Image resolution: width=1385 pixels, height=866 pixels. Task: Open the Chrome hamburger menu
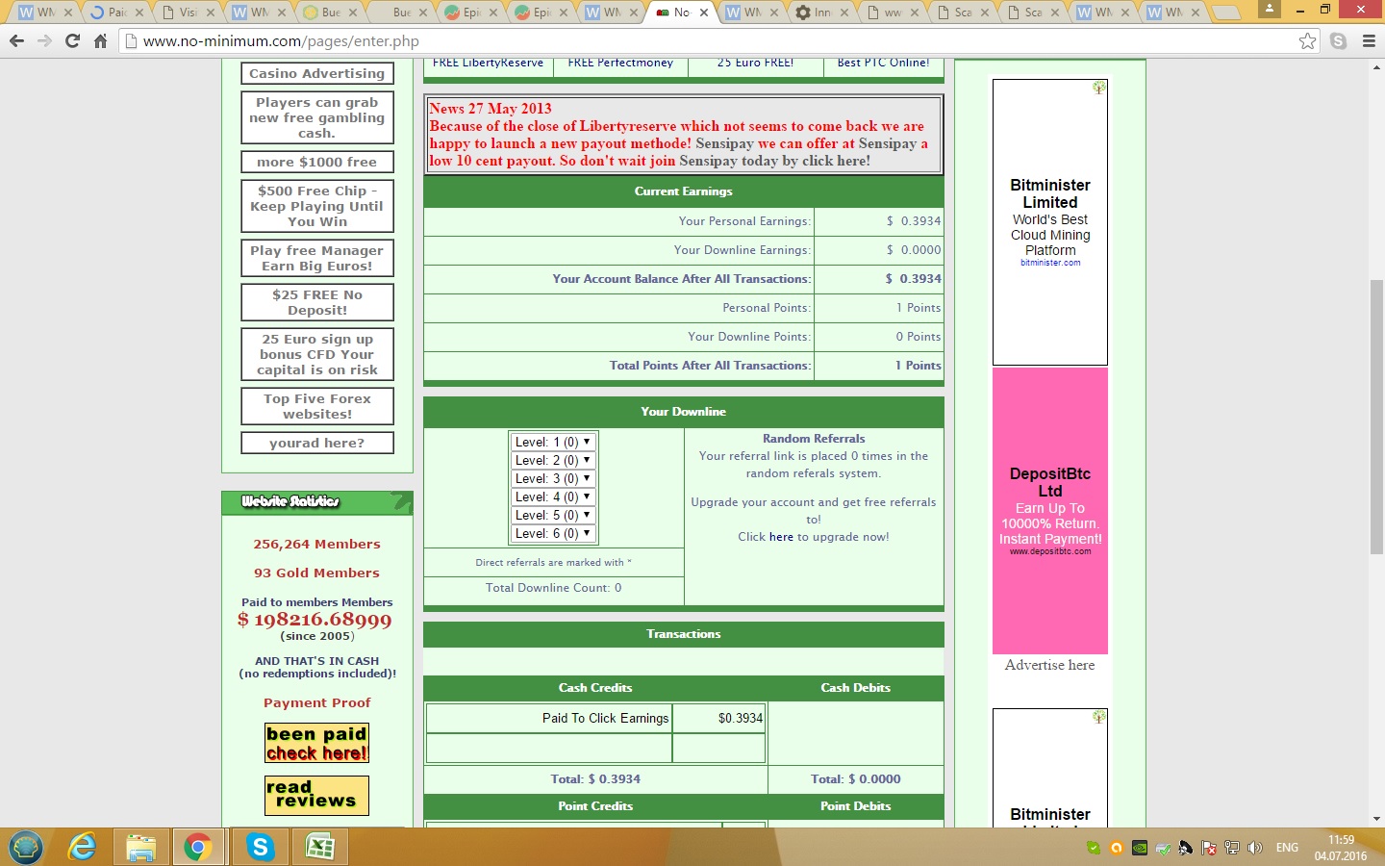click(1369, 41)
